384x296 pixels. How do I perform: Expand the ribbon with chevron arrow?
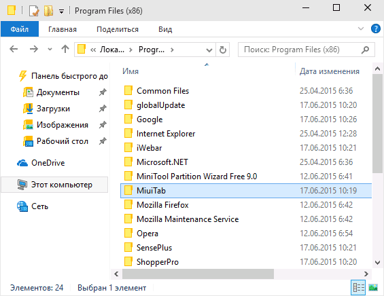[361, 29]
